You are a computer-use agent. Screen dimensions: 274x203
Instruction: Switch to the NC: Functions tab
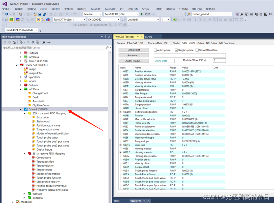226,43
